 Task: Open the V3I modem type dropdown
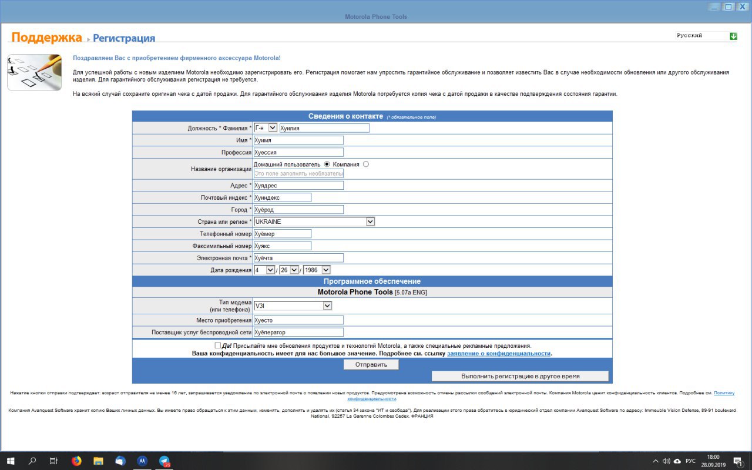pos(293,305)
